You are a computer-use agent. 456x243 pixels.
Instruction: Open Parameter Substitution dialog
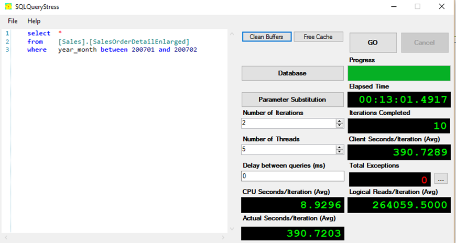[x=292, y=100]
